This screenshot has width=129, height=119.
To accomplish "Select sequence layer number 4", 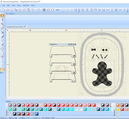I will [x=51, y=56].
